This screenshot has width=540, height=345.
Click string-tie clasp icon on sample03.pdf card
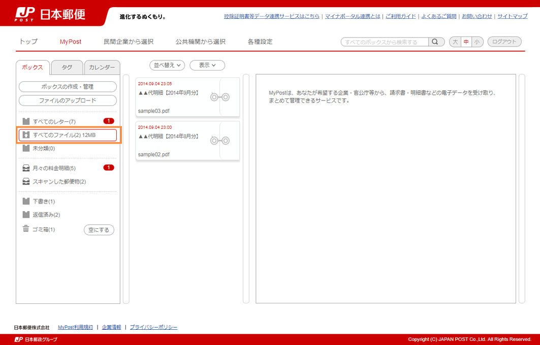pyautogui.click(x=220, y=97)
